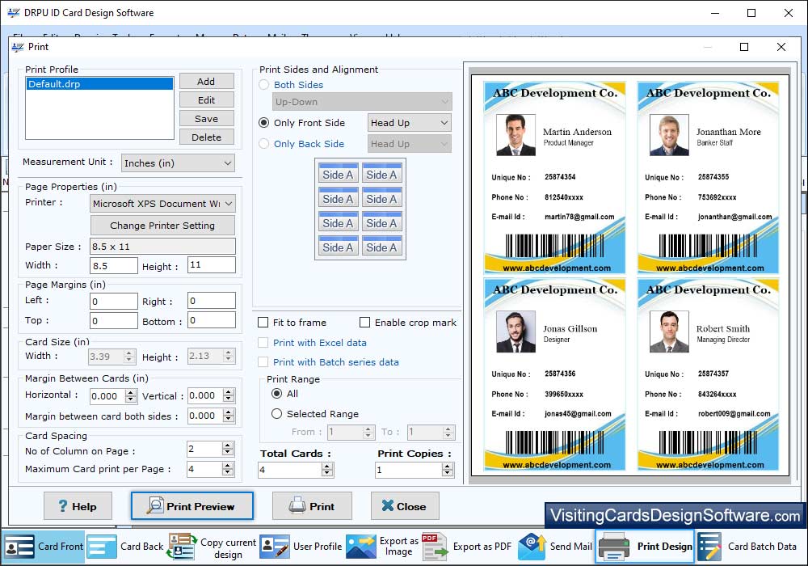Open the Card Front view icon
Viewport: 808px width, 566px height.
pyautogui.click(x=19, y=547)
